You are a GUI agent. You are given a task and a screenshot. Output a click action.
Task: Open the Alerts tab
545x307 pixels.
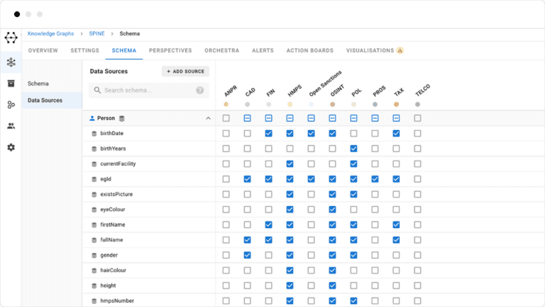(x=263, y=51)
